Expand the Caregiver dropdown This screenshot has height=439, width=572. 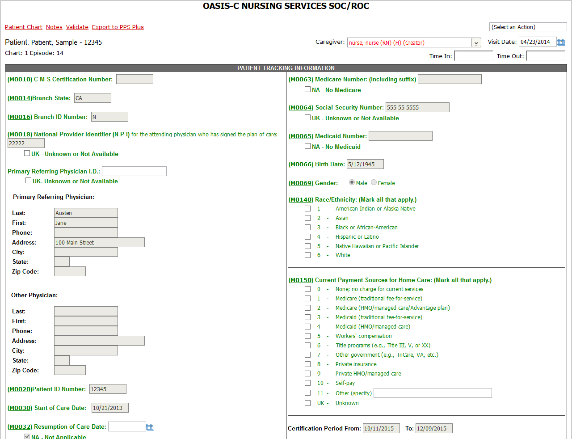476,43
